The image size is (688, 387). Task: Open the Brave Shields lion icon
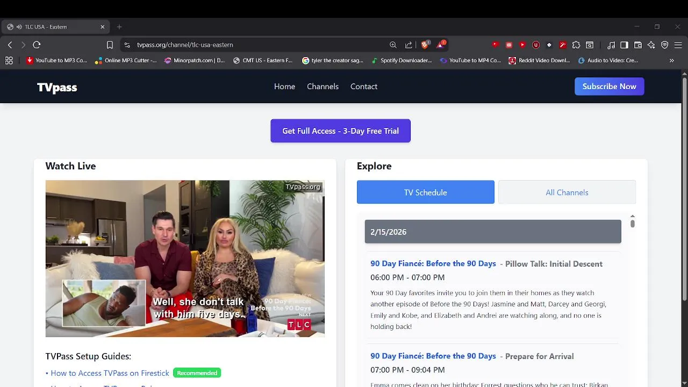coord(425,45)
